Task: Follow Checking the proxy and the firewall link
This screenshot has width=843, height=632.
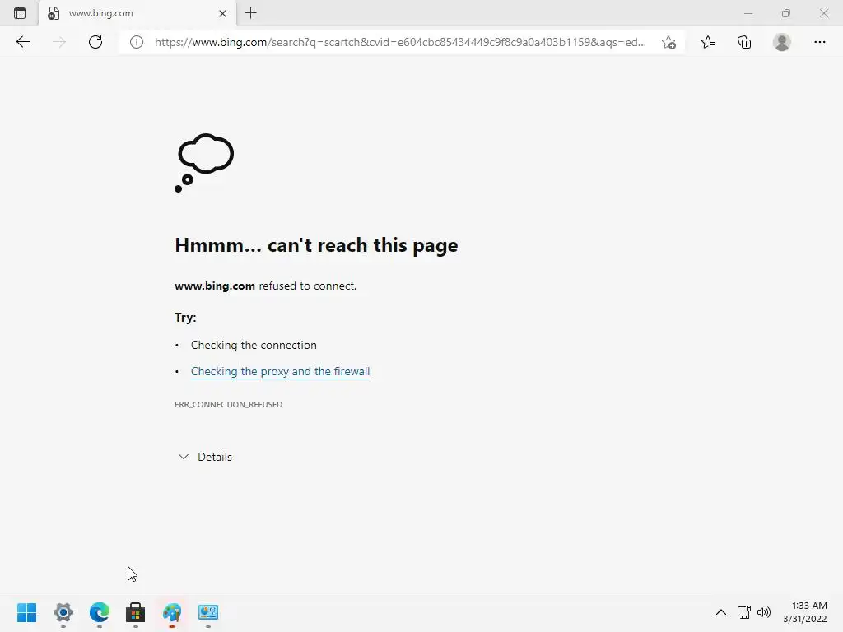Action: click(x=280, y=371)
